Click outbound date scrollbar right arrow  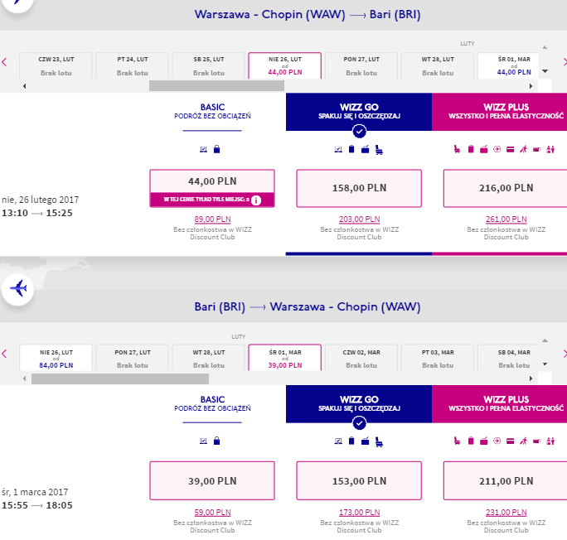[531, 86]
